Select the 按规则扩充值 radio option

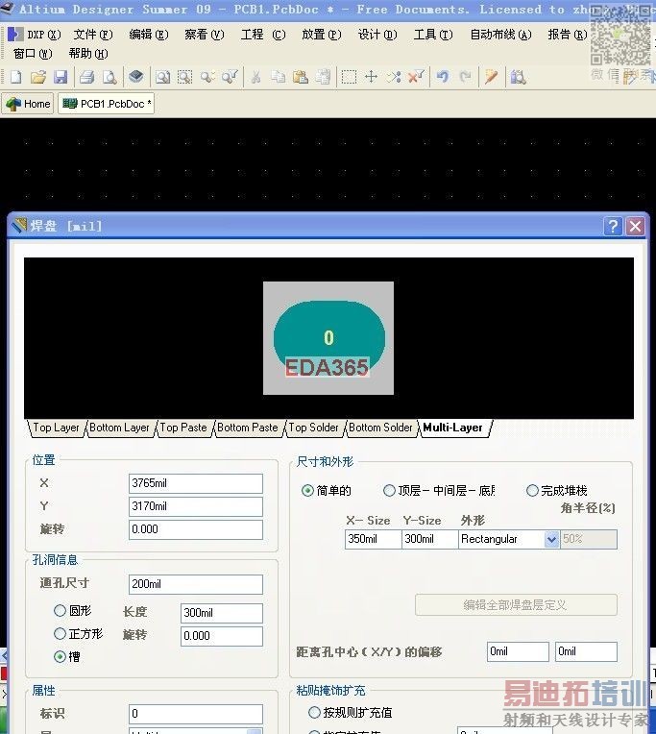click(314, 713)
